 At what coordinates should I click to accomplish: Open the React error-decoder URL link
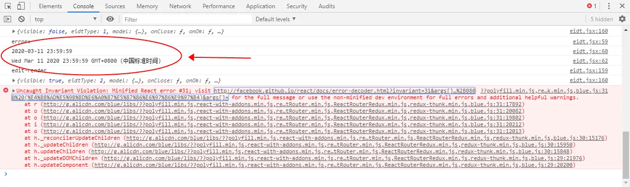click(345, 91)
